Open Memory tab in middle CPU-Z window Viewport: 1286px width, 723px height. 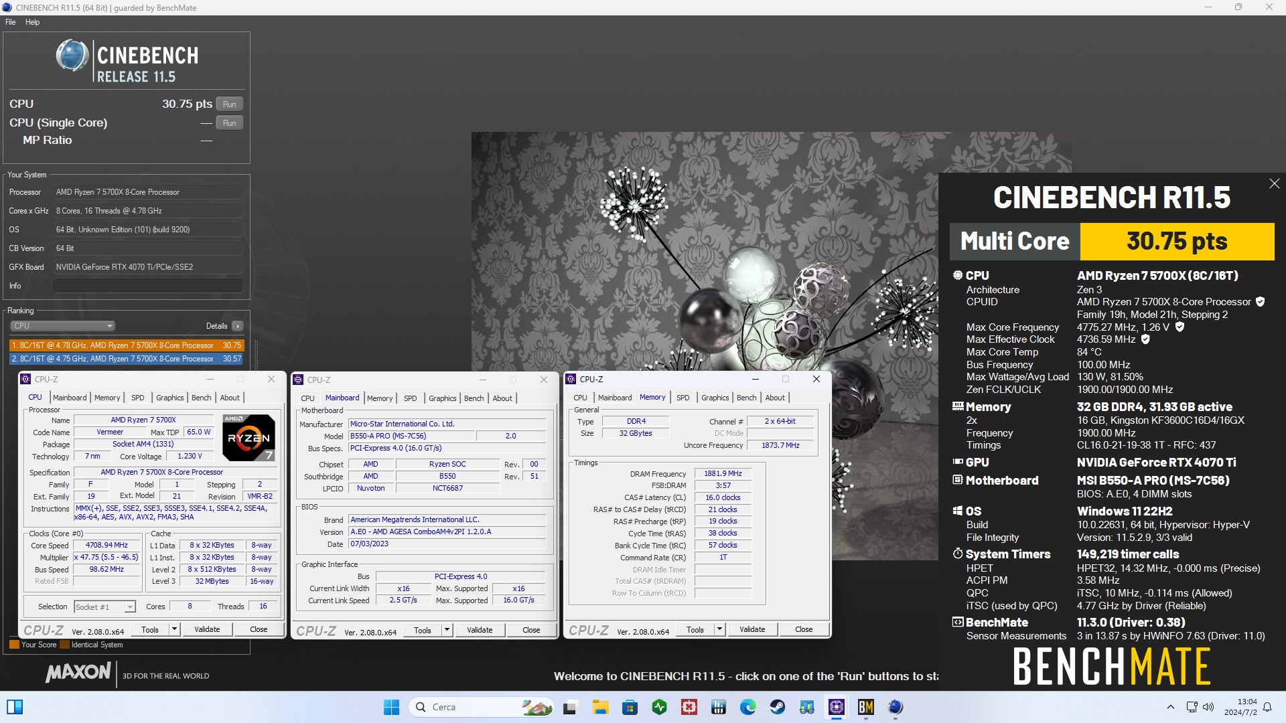pos(380,398)
